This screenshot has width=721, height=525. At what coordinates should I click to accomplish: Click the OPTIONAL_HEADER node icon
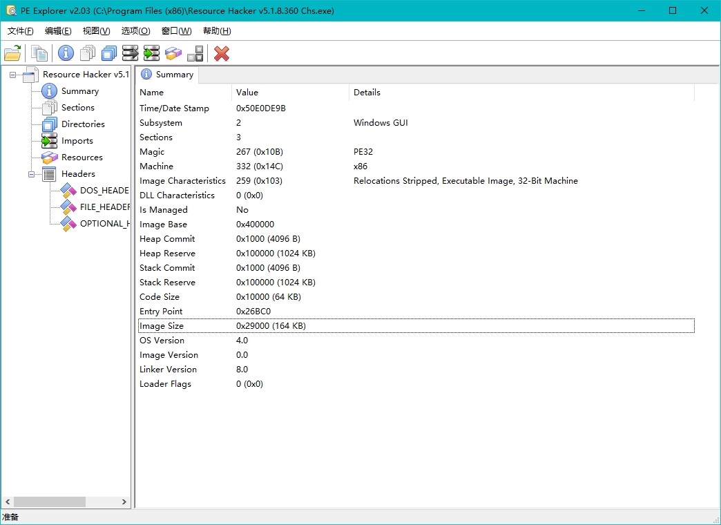[68, 224]
